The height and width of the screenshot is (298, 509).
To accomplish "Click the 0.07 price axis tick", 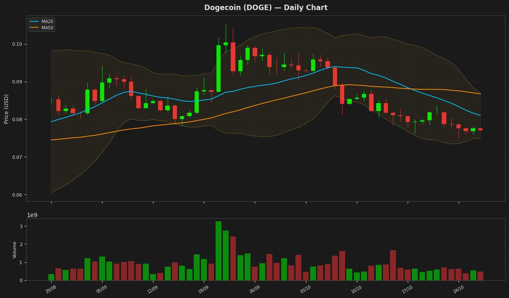I will point(17,157).
